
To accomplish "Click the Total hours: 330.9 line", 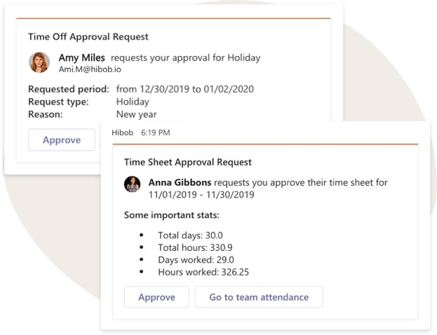I will (195, 247).
